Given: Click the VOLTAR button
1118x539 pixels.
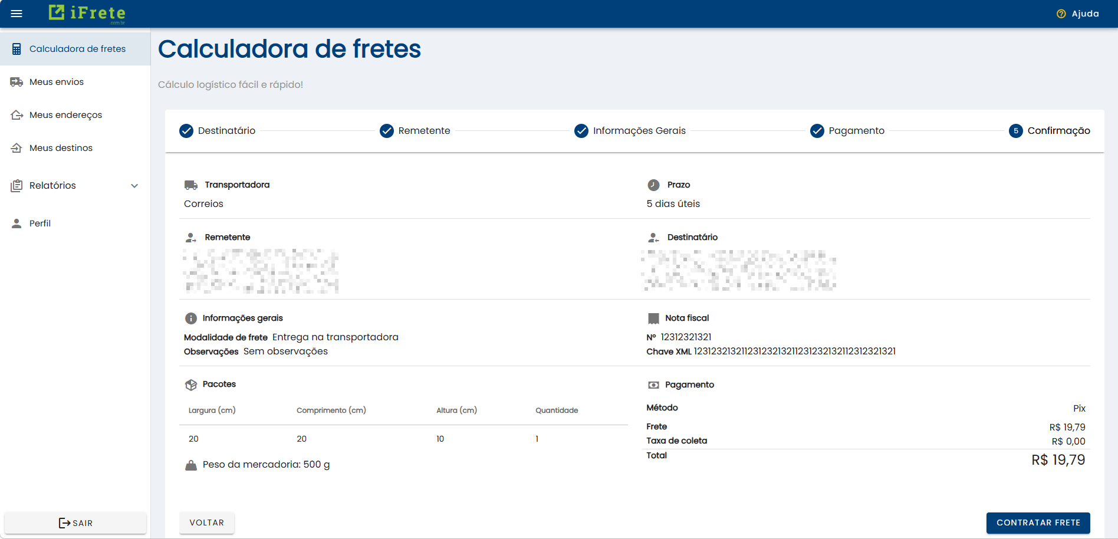Looking at the screenshot, I should (206, 522).
